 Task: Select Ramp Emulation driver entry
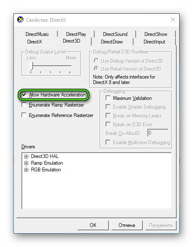[x=47, y=163]
